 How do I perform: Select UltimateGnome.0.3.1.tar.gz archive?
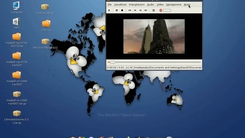[x=17, y=117]
